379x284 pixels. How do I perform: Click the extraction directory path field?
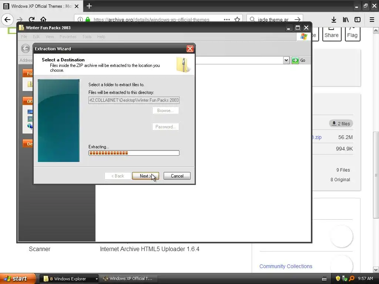tap(134, 100)
